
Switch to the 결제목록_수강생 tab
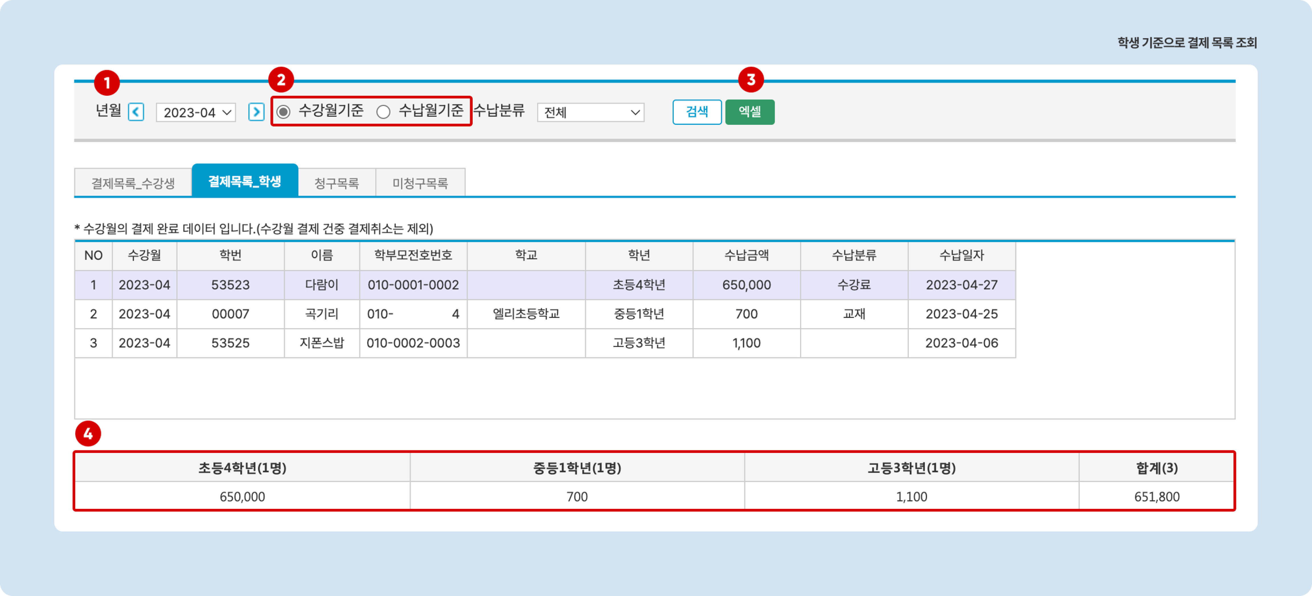click(x=133, y=183)
